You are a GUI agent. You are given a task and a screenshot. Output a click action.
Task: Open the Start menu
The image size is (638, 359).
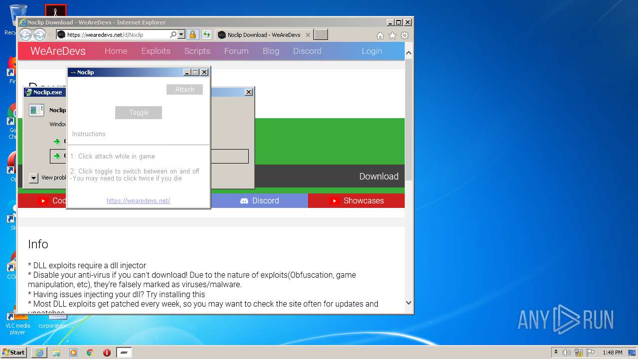tap(14, 352)
